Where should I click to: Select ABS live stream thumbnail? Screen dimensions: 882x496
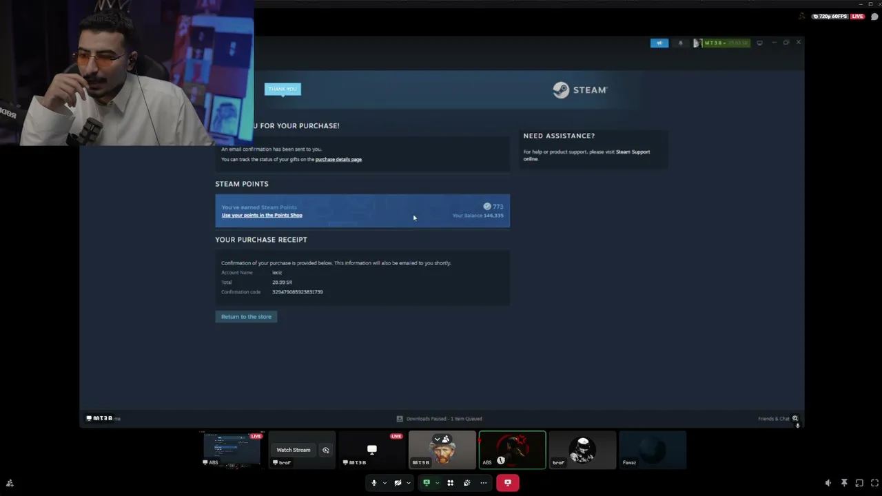232,450
